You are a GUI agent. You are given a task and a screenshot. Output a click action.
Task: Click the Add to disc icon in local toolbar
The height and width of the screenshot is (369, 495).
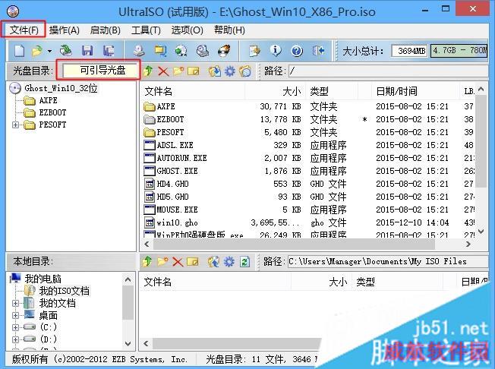point(214,262)
